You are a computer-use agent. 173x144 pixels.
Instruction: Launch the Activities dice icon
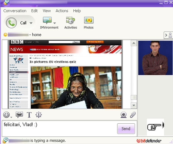pyautogui.click(x=70, y=20)
